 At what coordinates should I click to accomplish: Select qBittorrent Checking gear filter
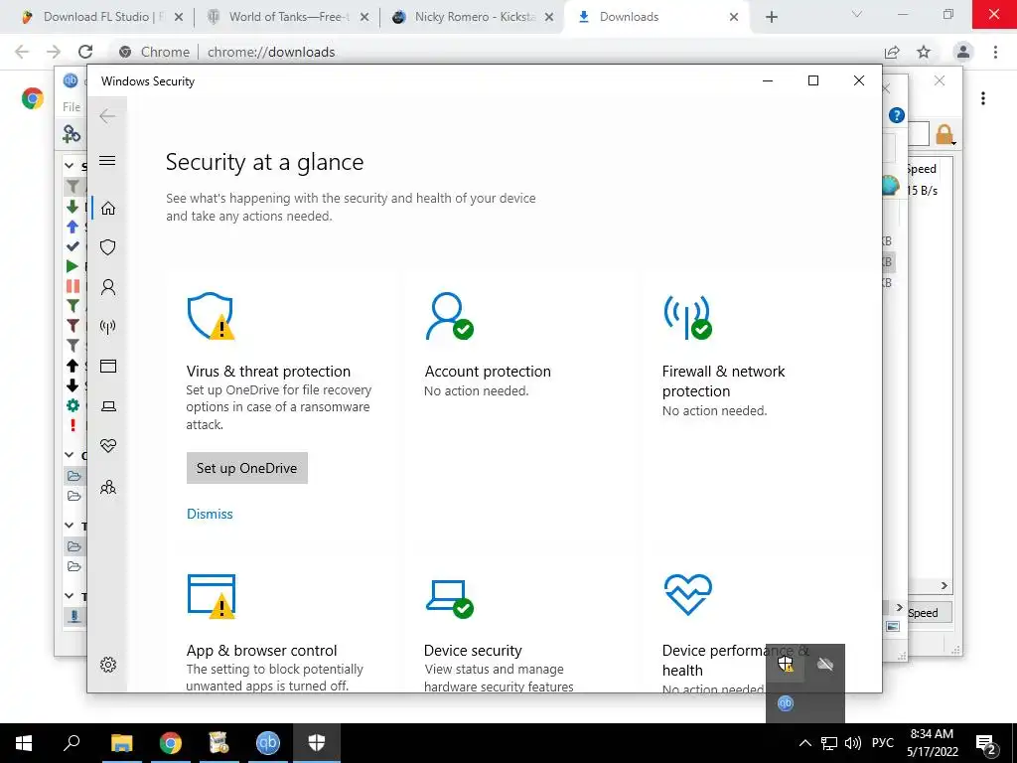(x=73, y=405)
